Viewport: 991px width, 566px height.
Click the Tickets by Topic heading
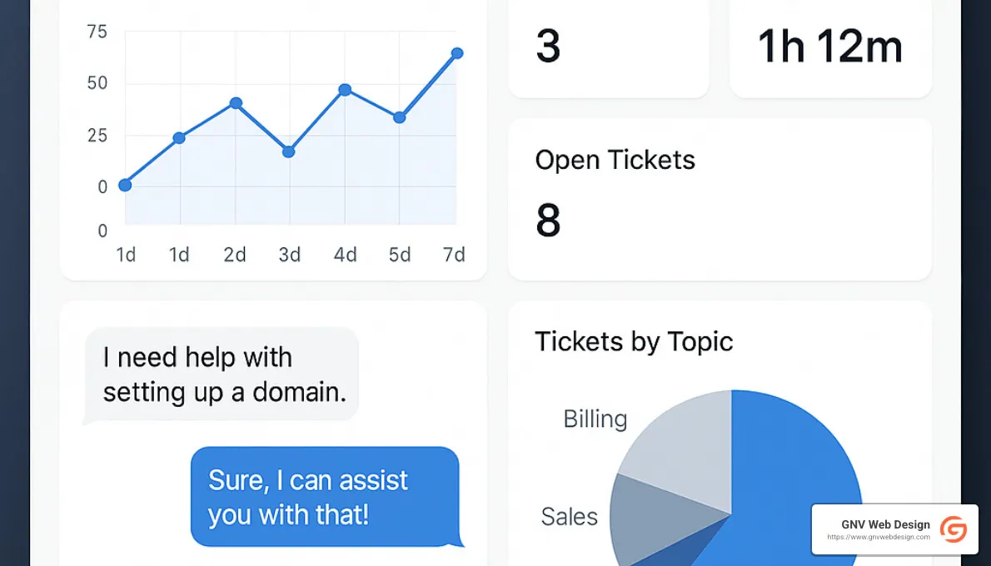(x=634, y=341)
